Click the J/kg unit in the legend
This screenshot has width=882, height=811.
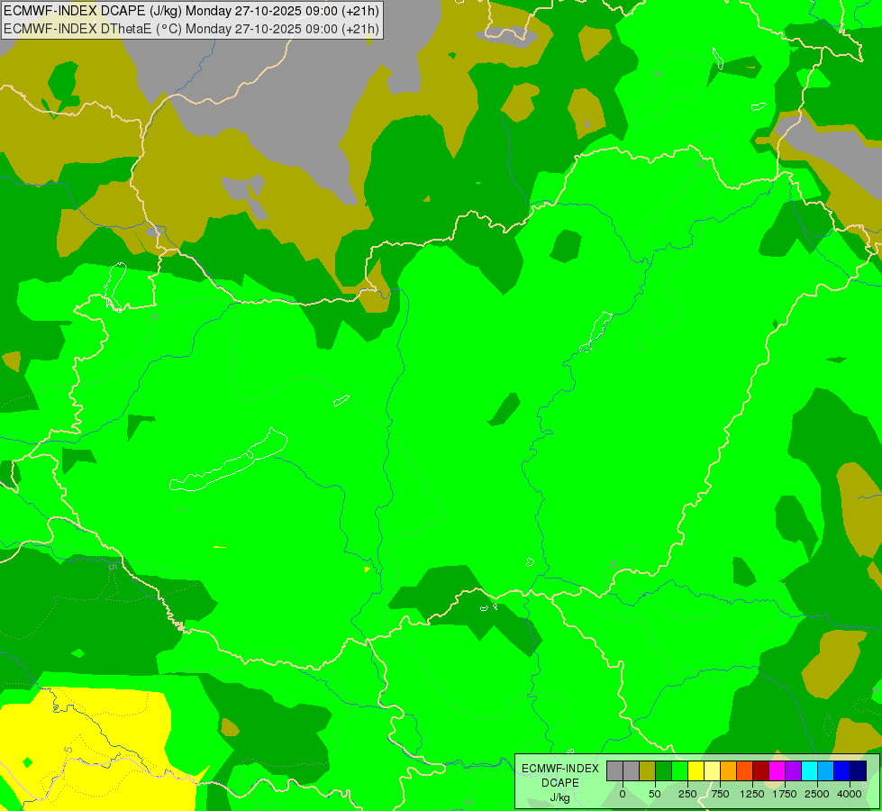pyautogui.click(x=560, y=797)
